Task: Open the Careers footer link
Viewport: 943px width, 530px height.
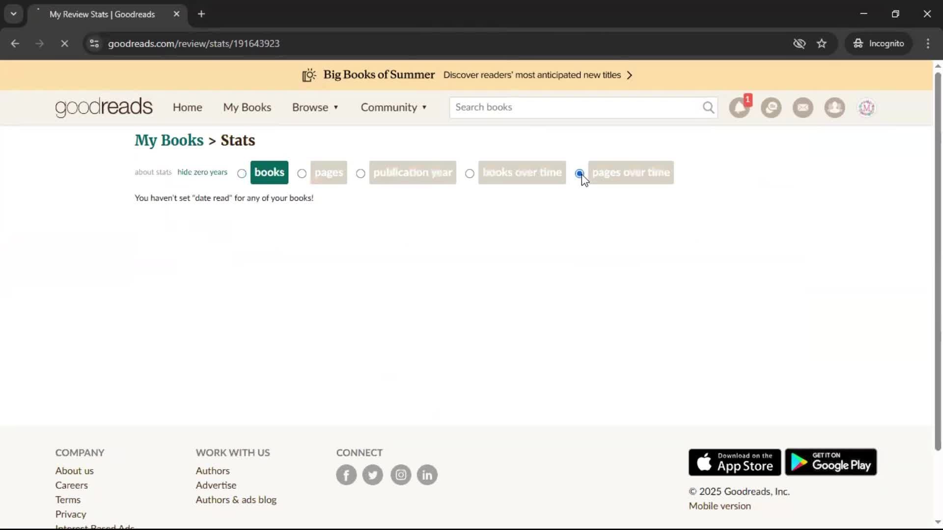Action: (x=71, y=485)
